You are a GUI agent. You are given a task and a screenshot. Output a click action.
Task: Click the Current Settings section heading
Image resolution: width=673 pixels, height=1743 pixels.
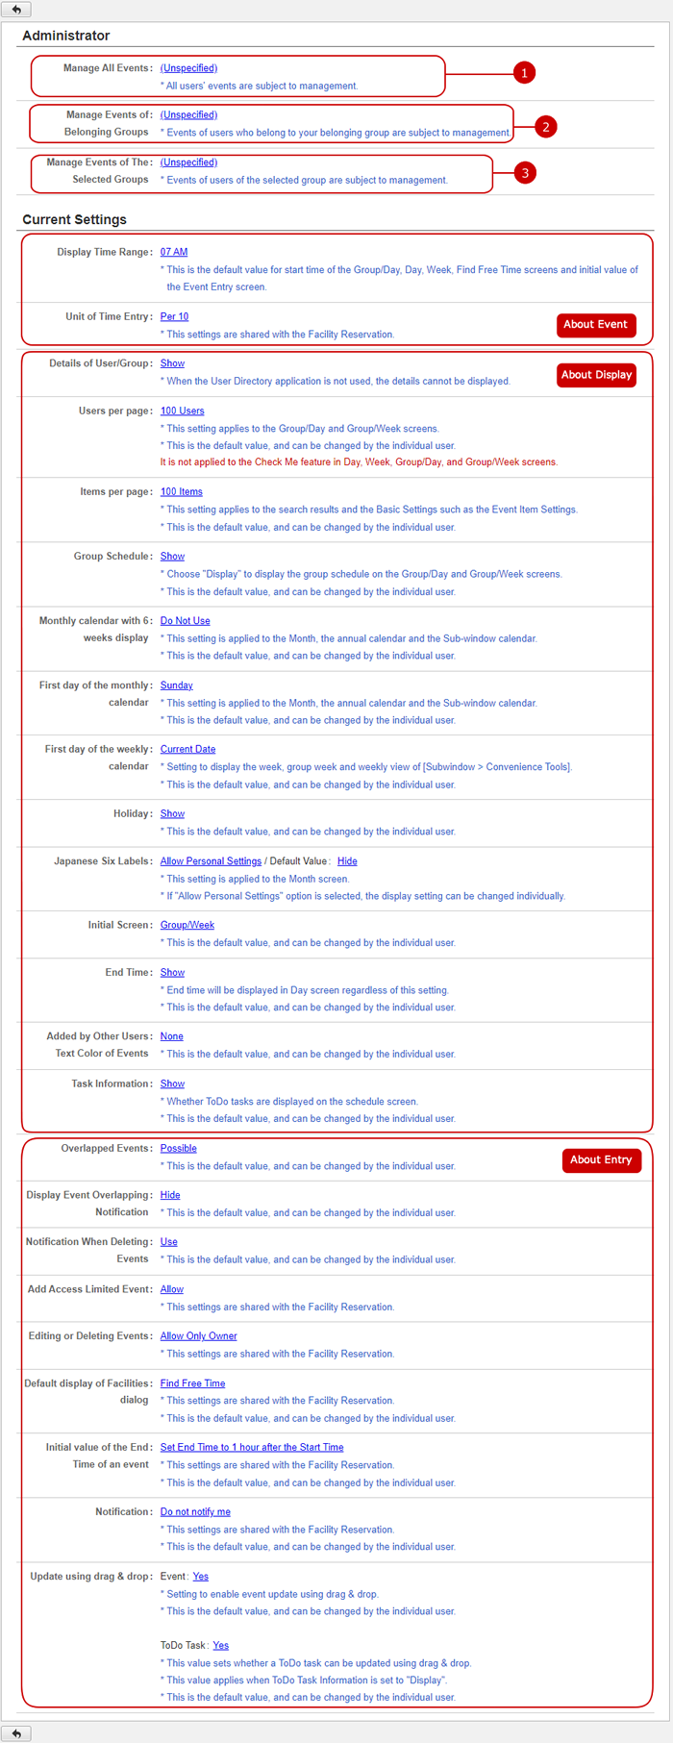point(74,219)
